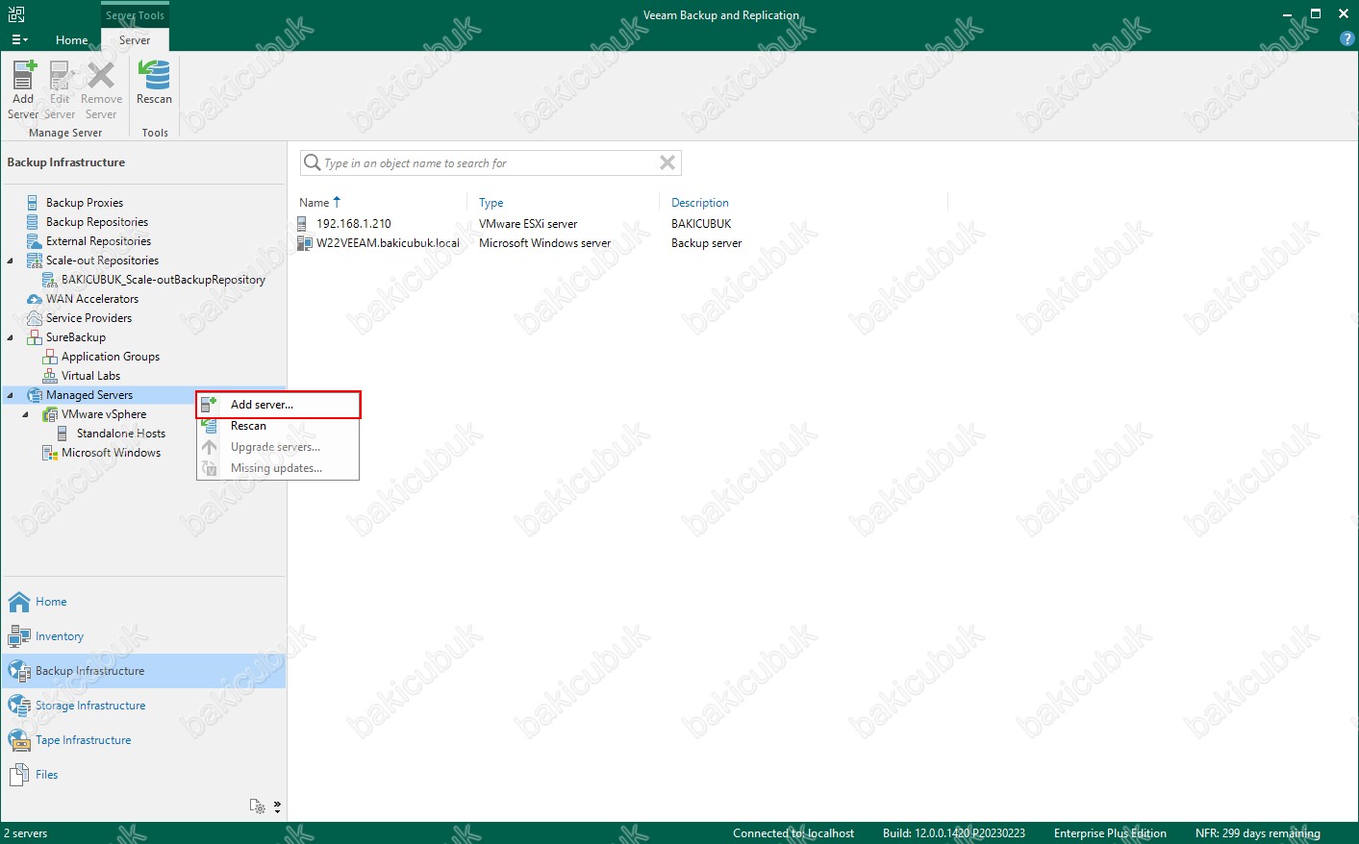Choose Missing updates... context menu entry
The image size is (1359, 844).
(x=278, y=468)
